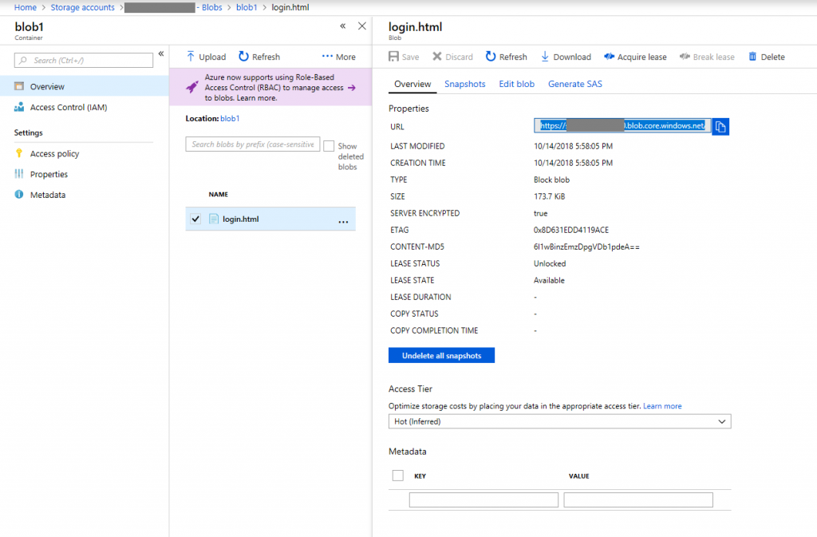Select the size value 173.7 KiB
The width and height of the screenshot is (817, 537).
coord(549,196)
